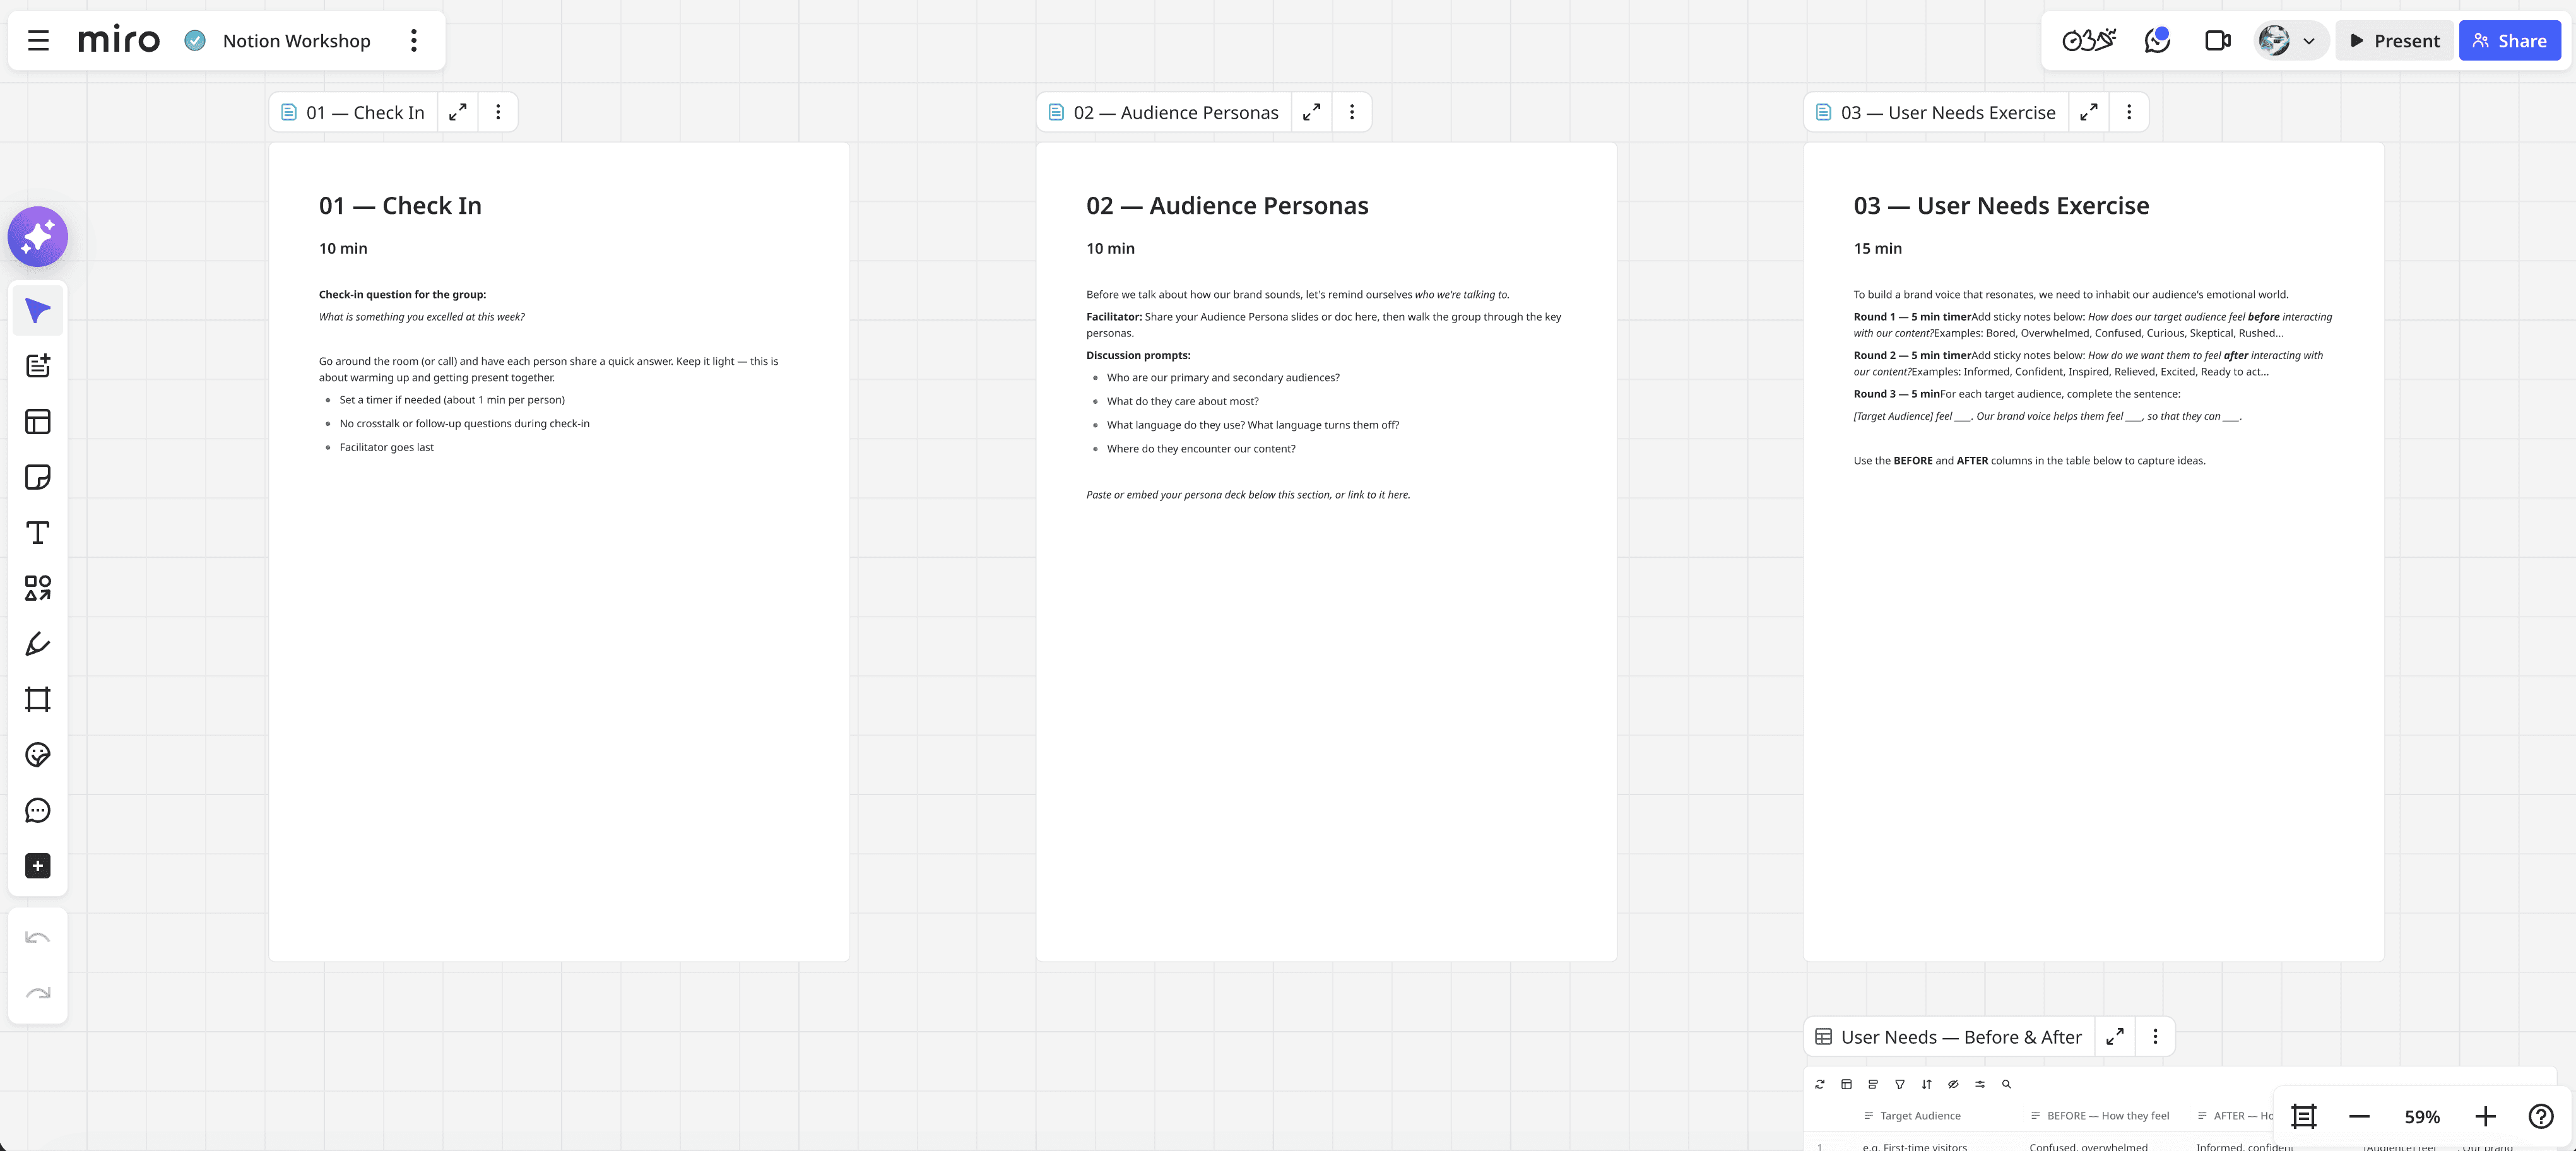Open the Miro AI sparkle assistant

coord(38,237)
